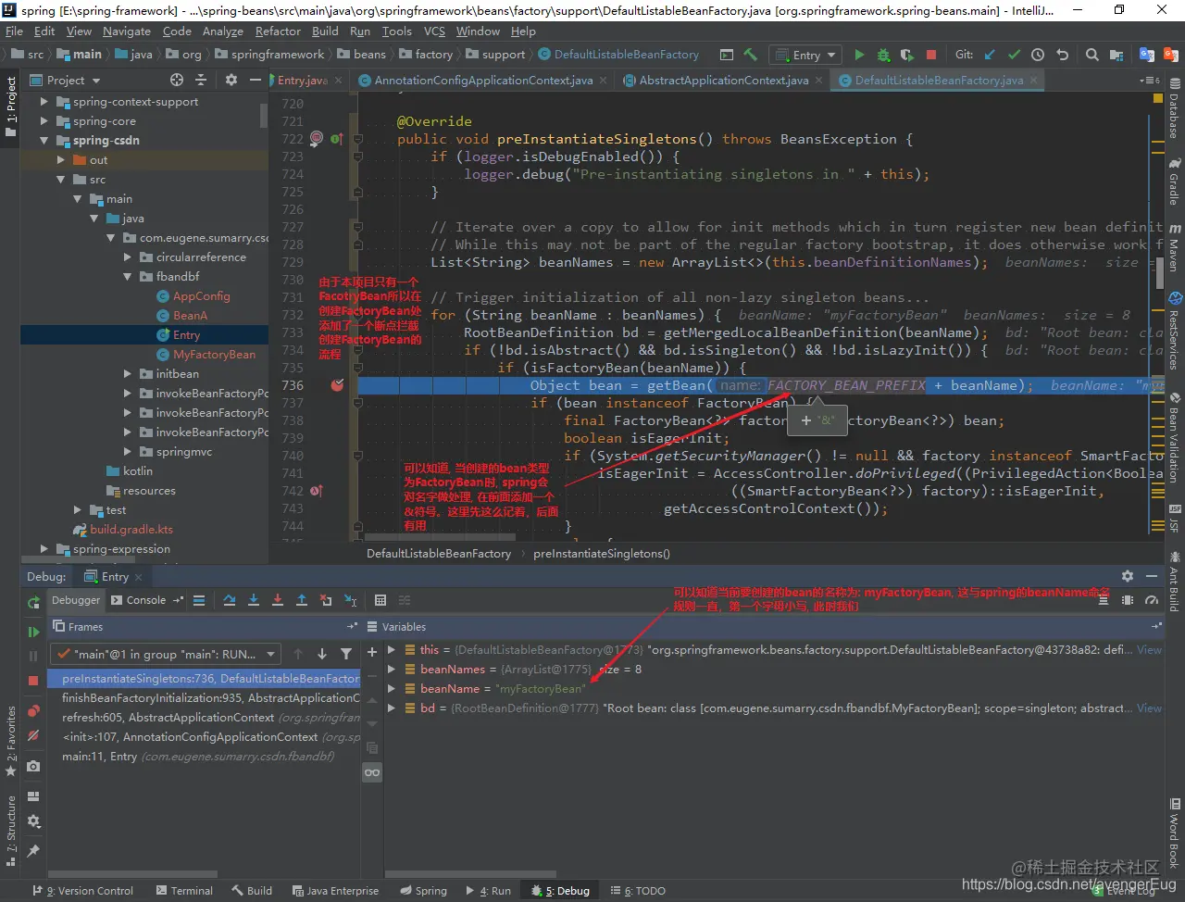Screen dimensions: 1185x902
Task: Open the Version Control tool window
Action: (x=83, y=891)
